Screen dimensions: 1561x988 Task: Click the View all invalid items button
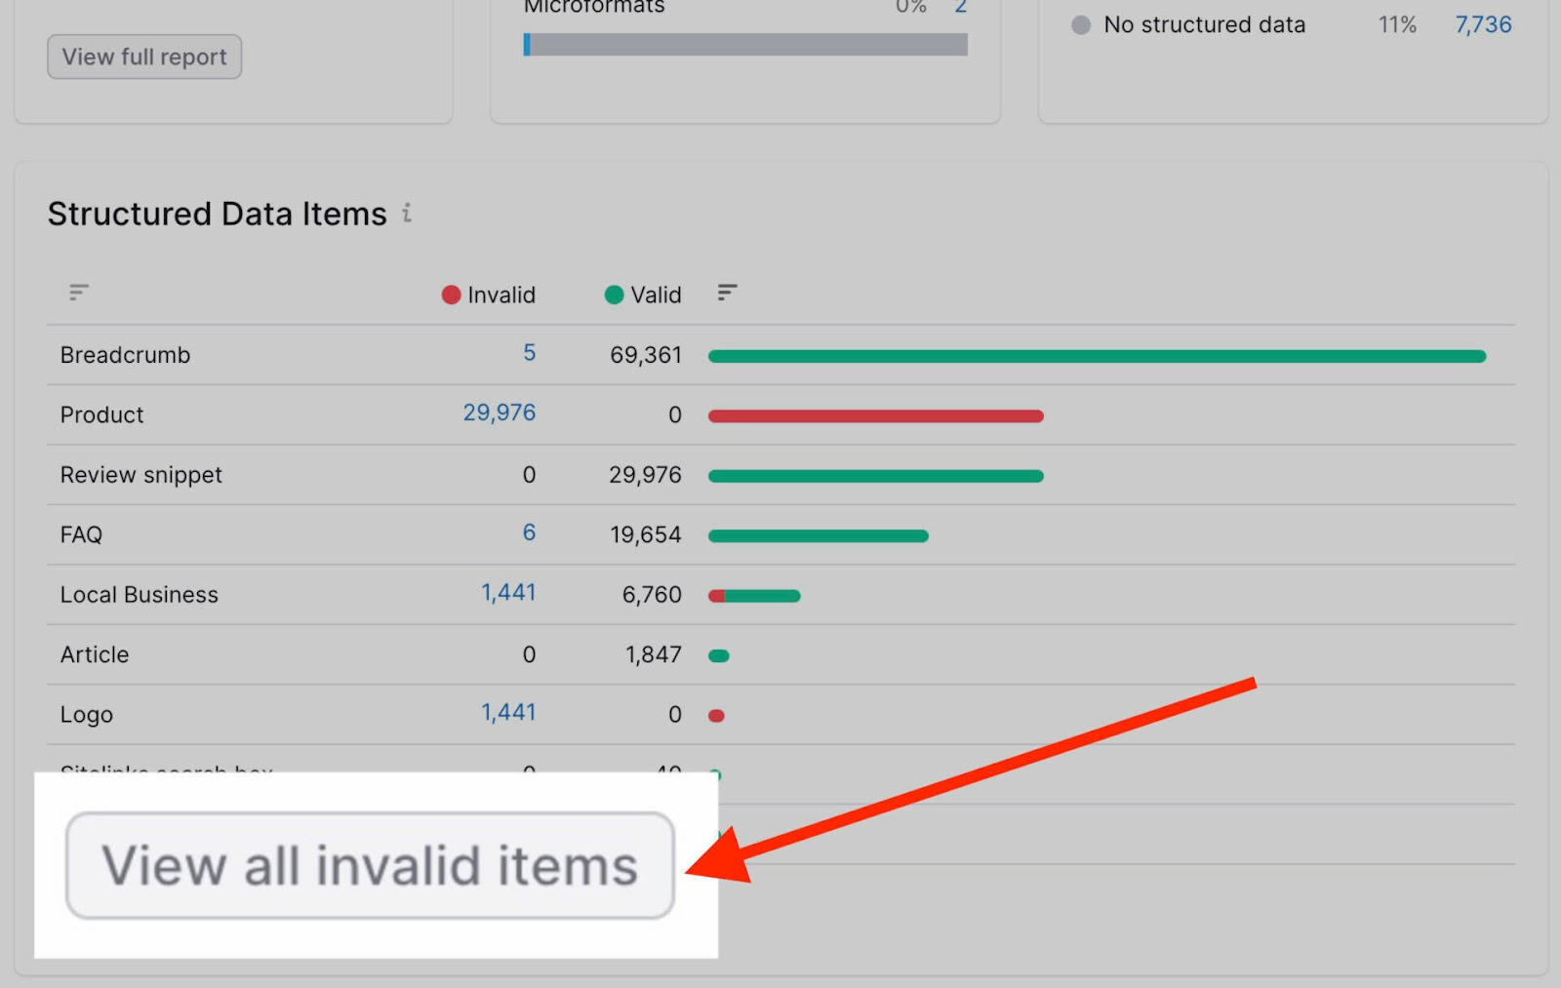(x=370, y=865)
